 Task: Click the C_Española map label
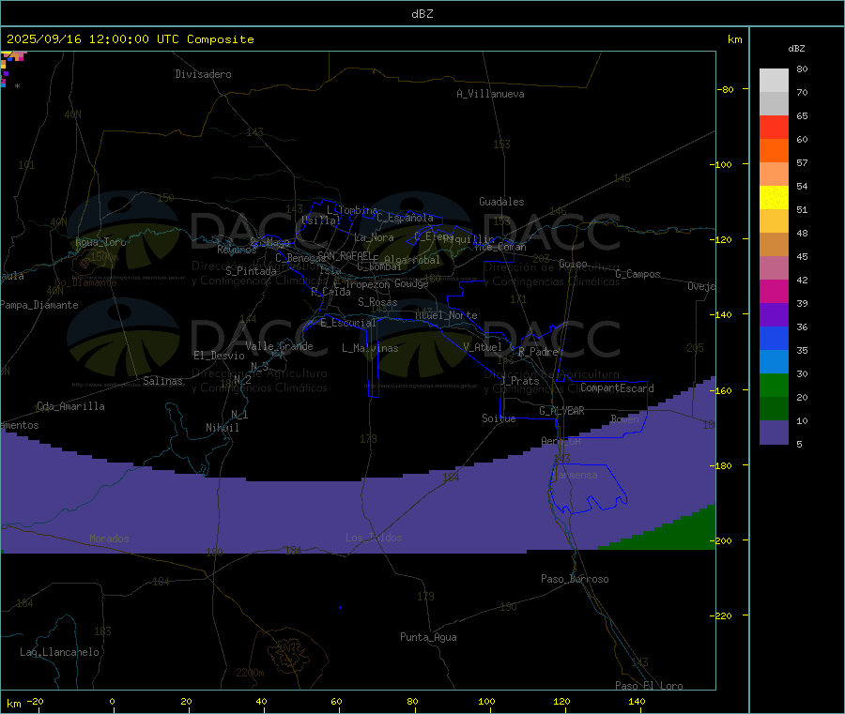pyautogui.click(x=405, y=218)
